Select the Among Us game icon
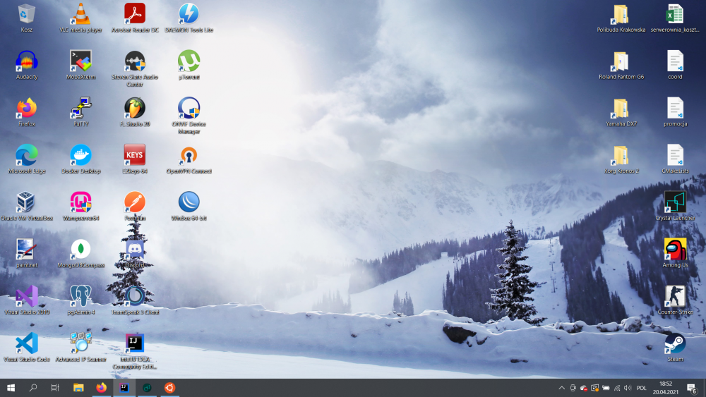The height and width of the screenshot is (397, 706). pos(675,249)
